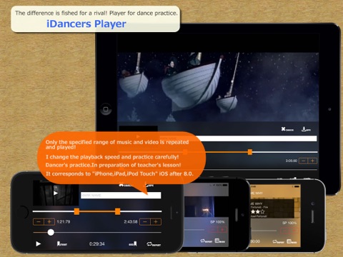Set START mark on left iPhone
This screenshot has width=343, height=257.
(x=61, y=243)
